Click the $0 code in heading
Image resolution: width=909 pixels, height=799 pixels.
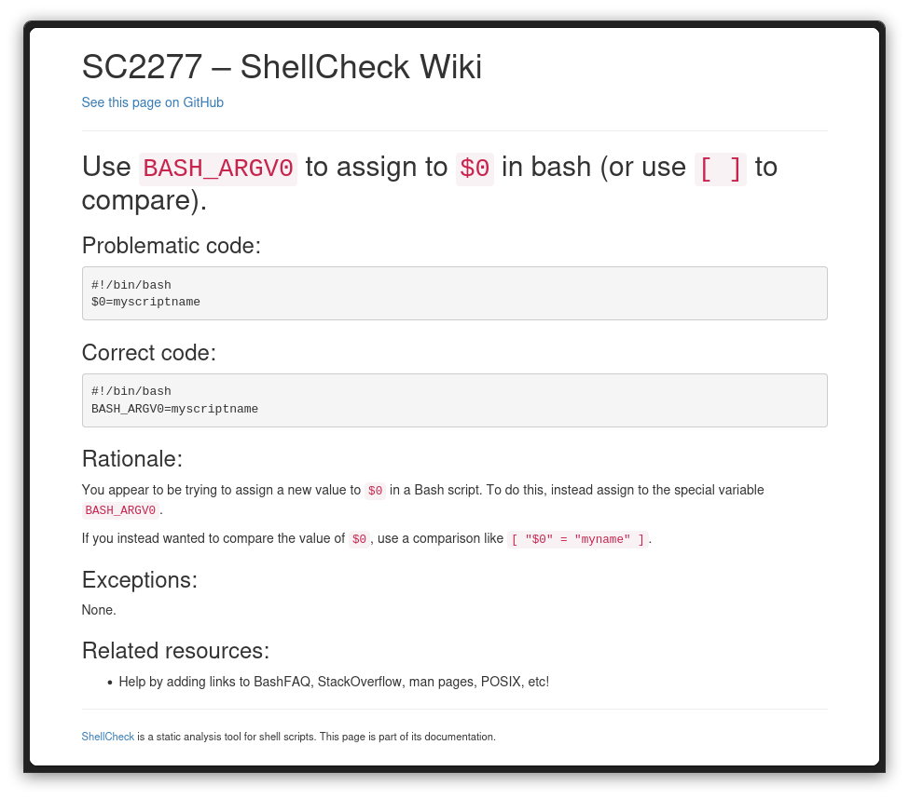click(x=475, y=169)
